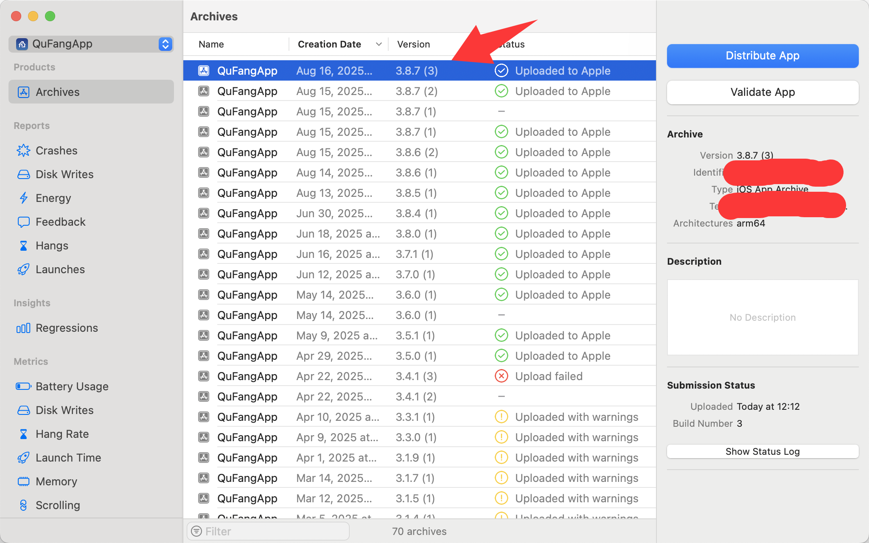Open Regressions bar chart icon
Screen dimensions: 869x543
[x=23, y=328]
